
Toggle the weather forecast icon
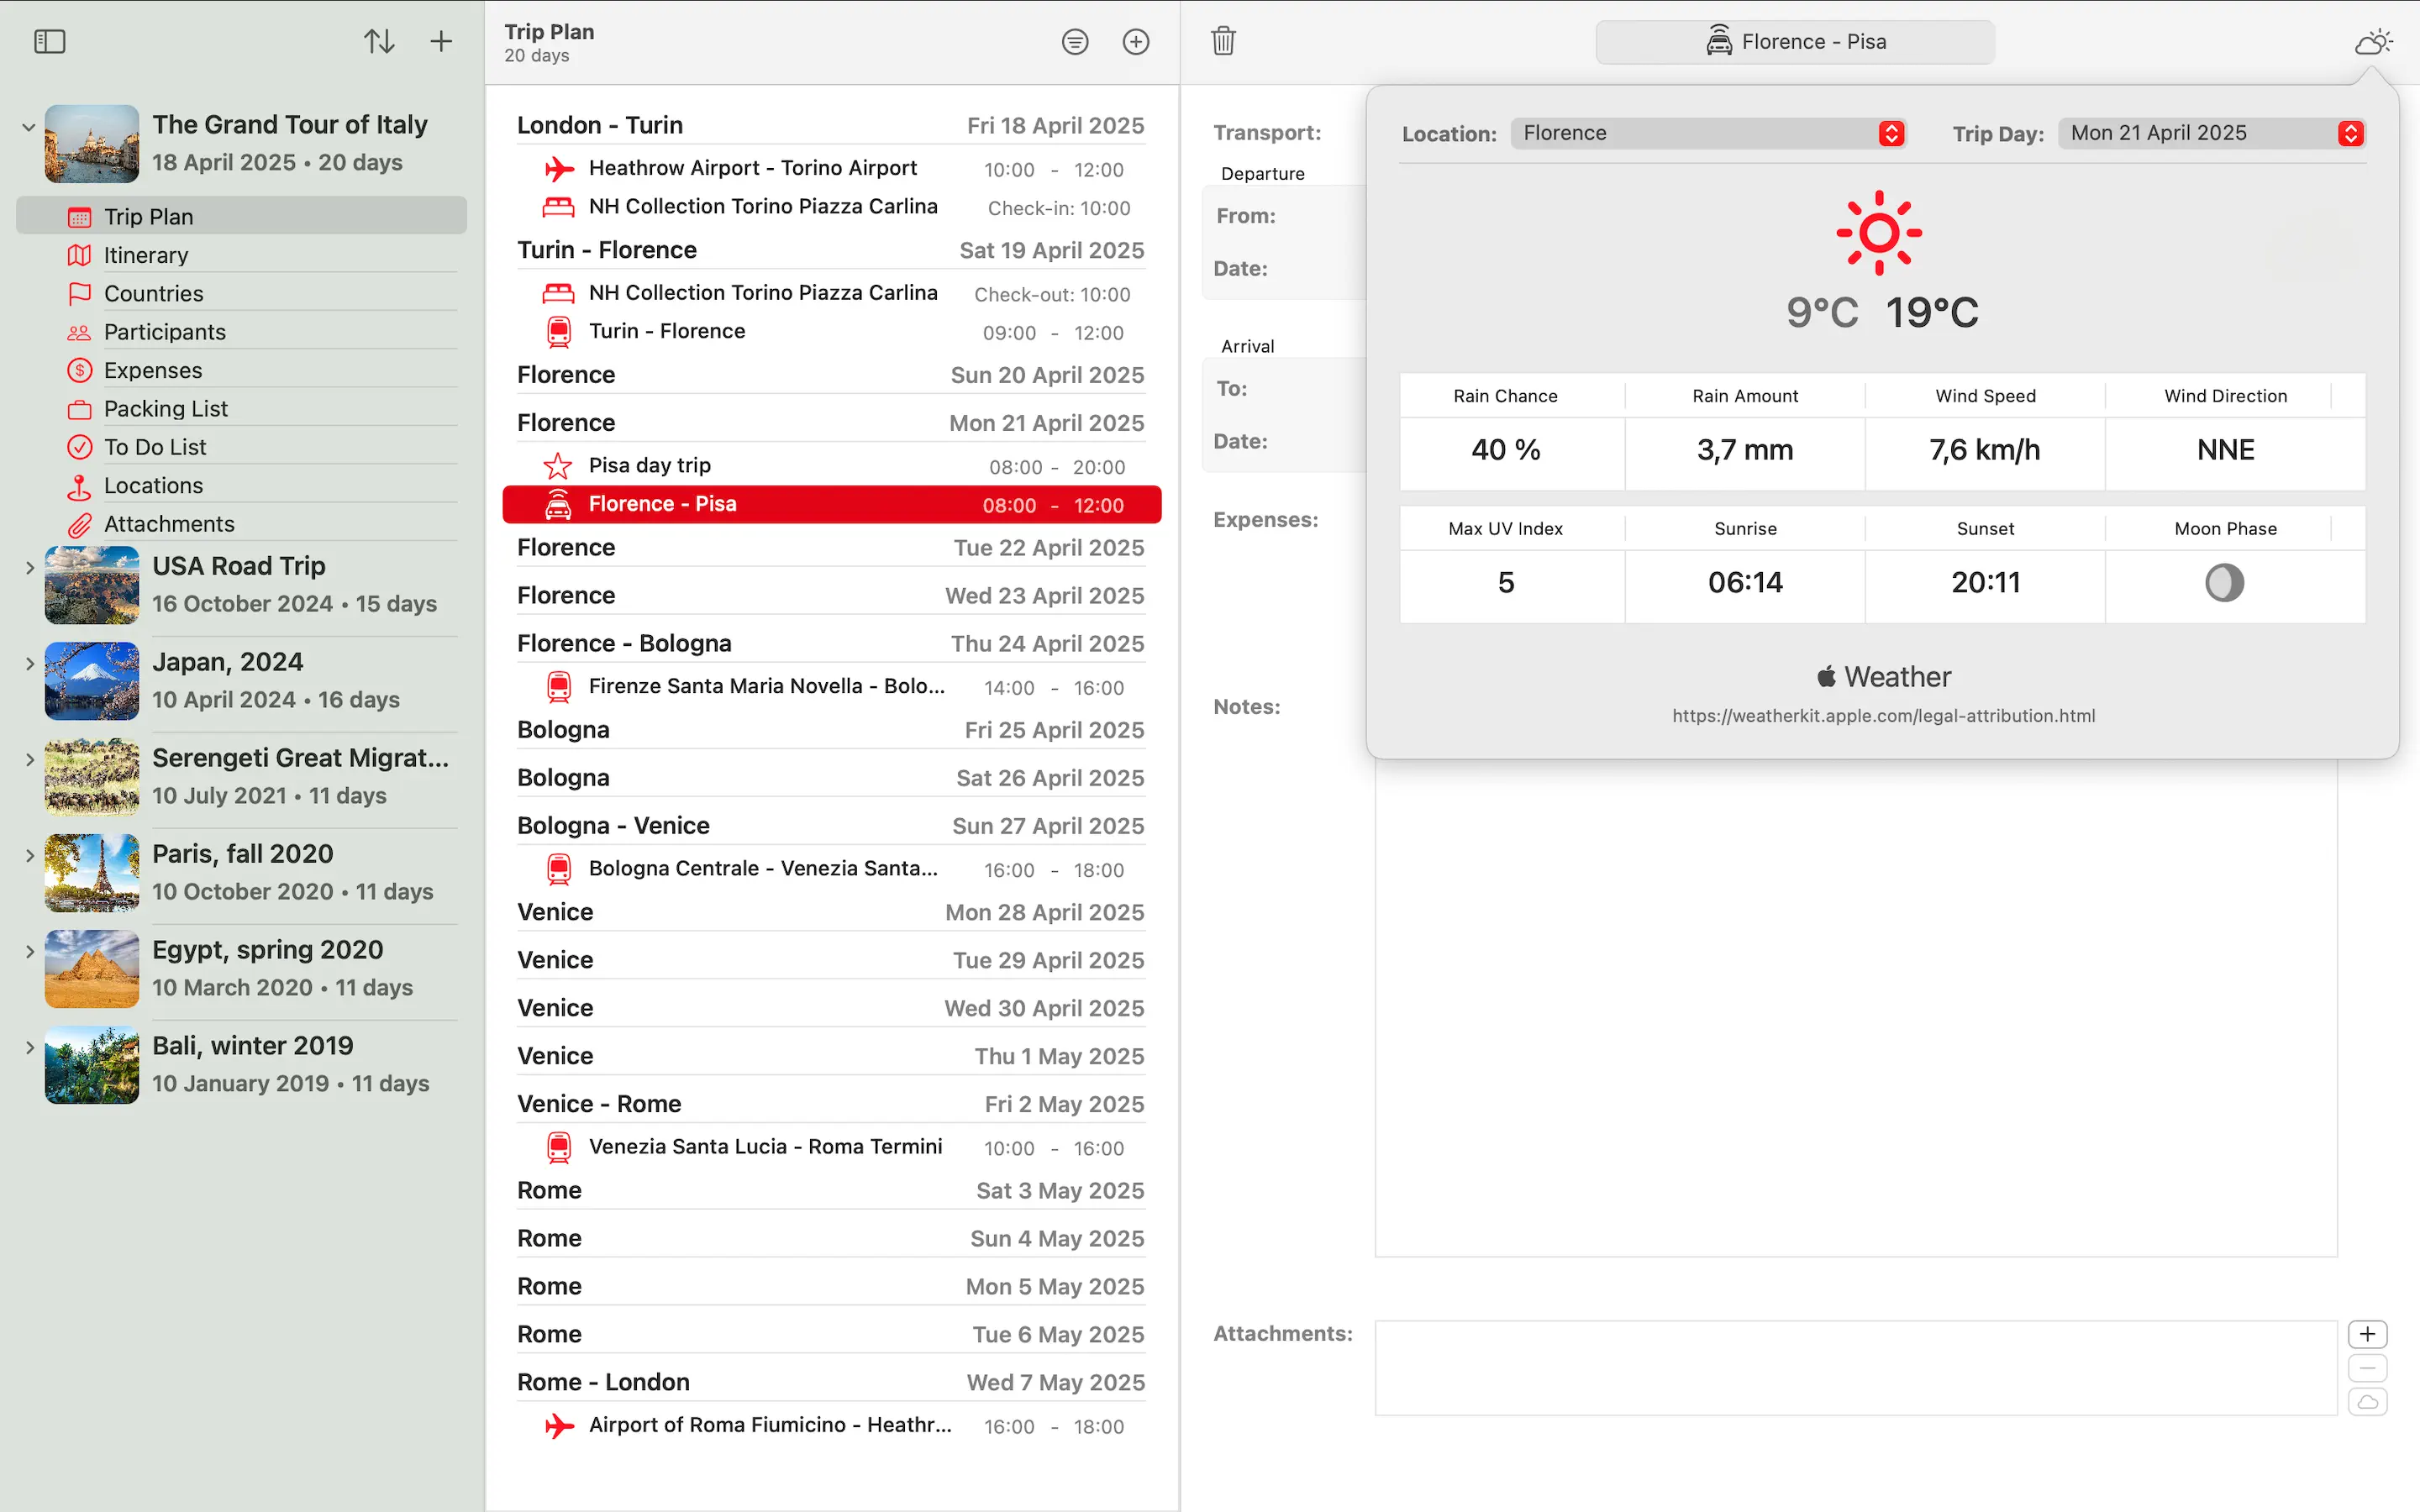[x=2372, y=41]
